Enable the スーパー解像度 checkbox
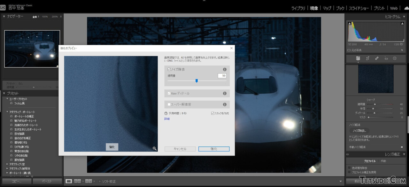The height and width of the screenshot is (187, 409). tap(169, 104)
